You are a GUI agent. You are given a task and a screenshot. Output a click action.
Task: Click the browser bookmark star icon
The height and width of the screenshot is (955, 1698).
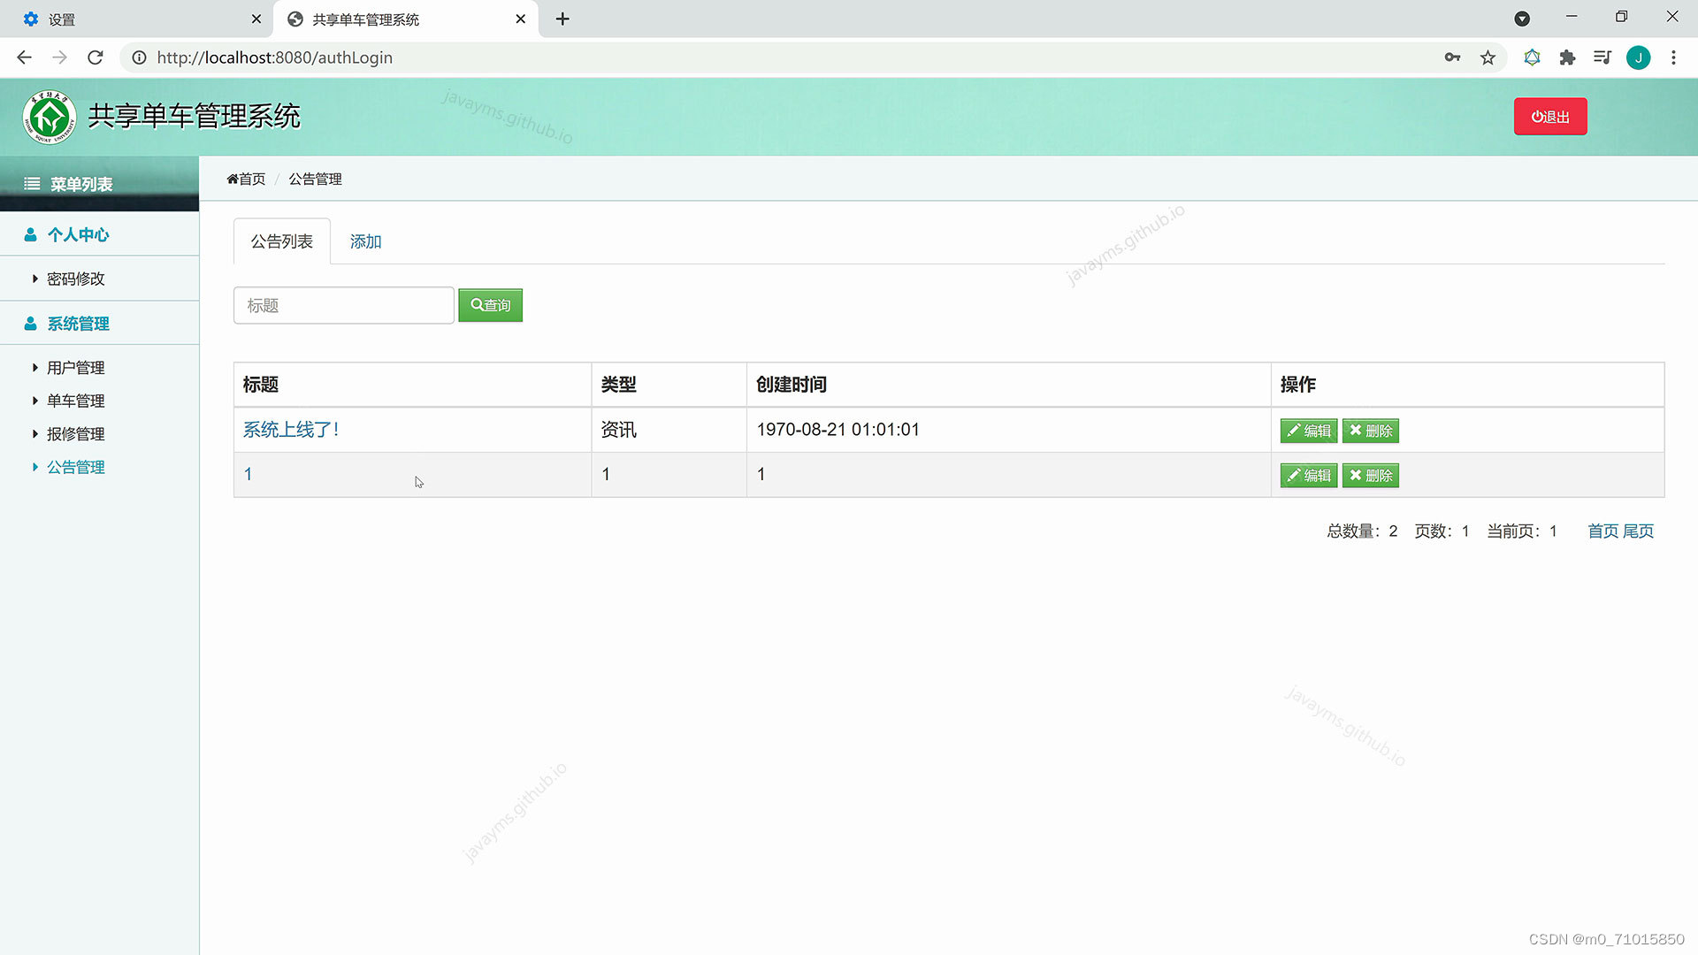(1488, 57)
